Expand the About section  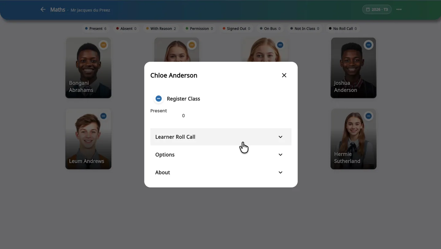click(221, 172)
